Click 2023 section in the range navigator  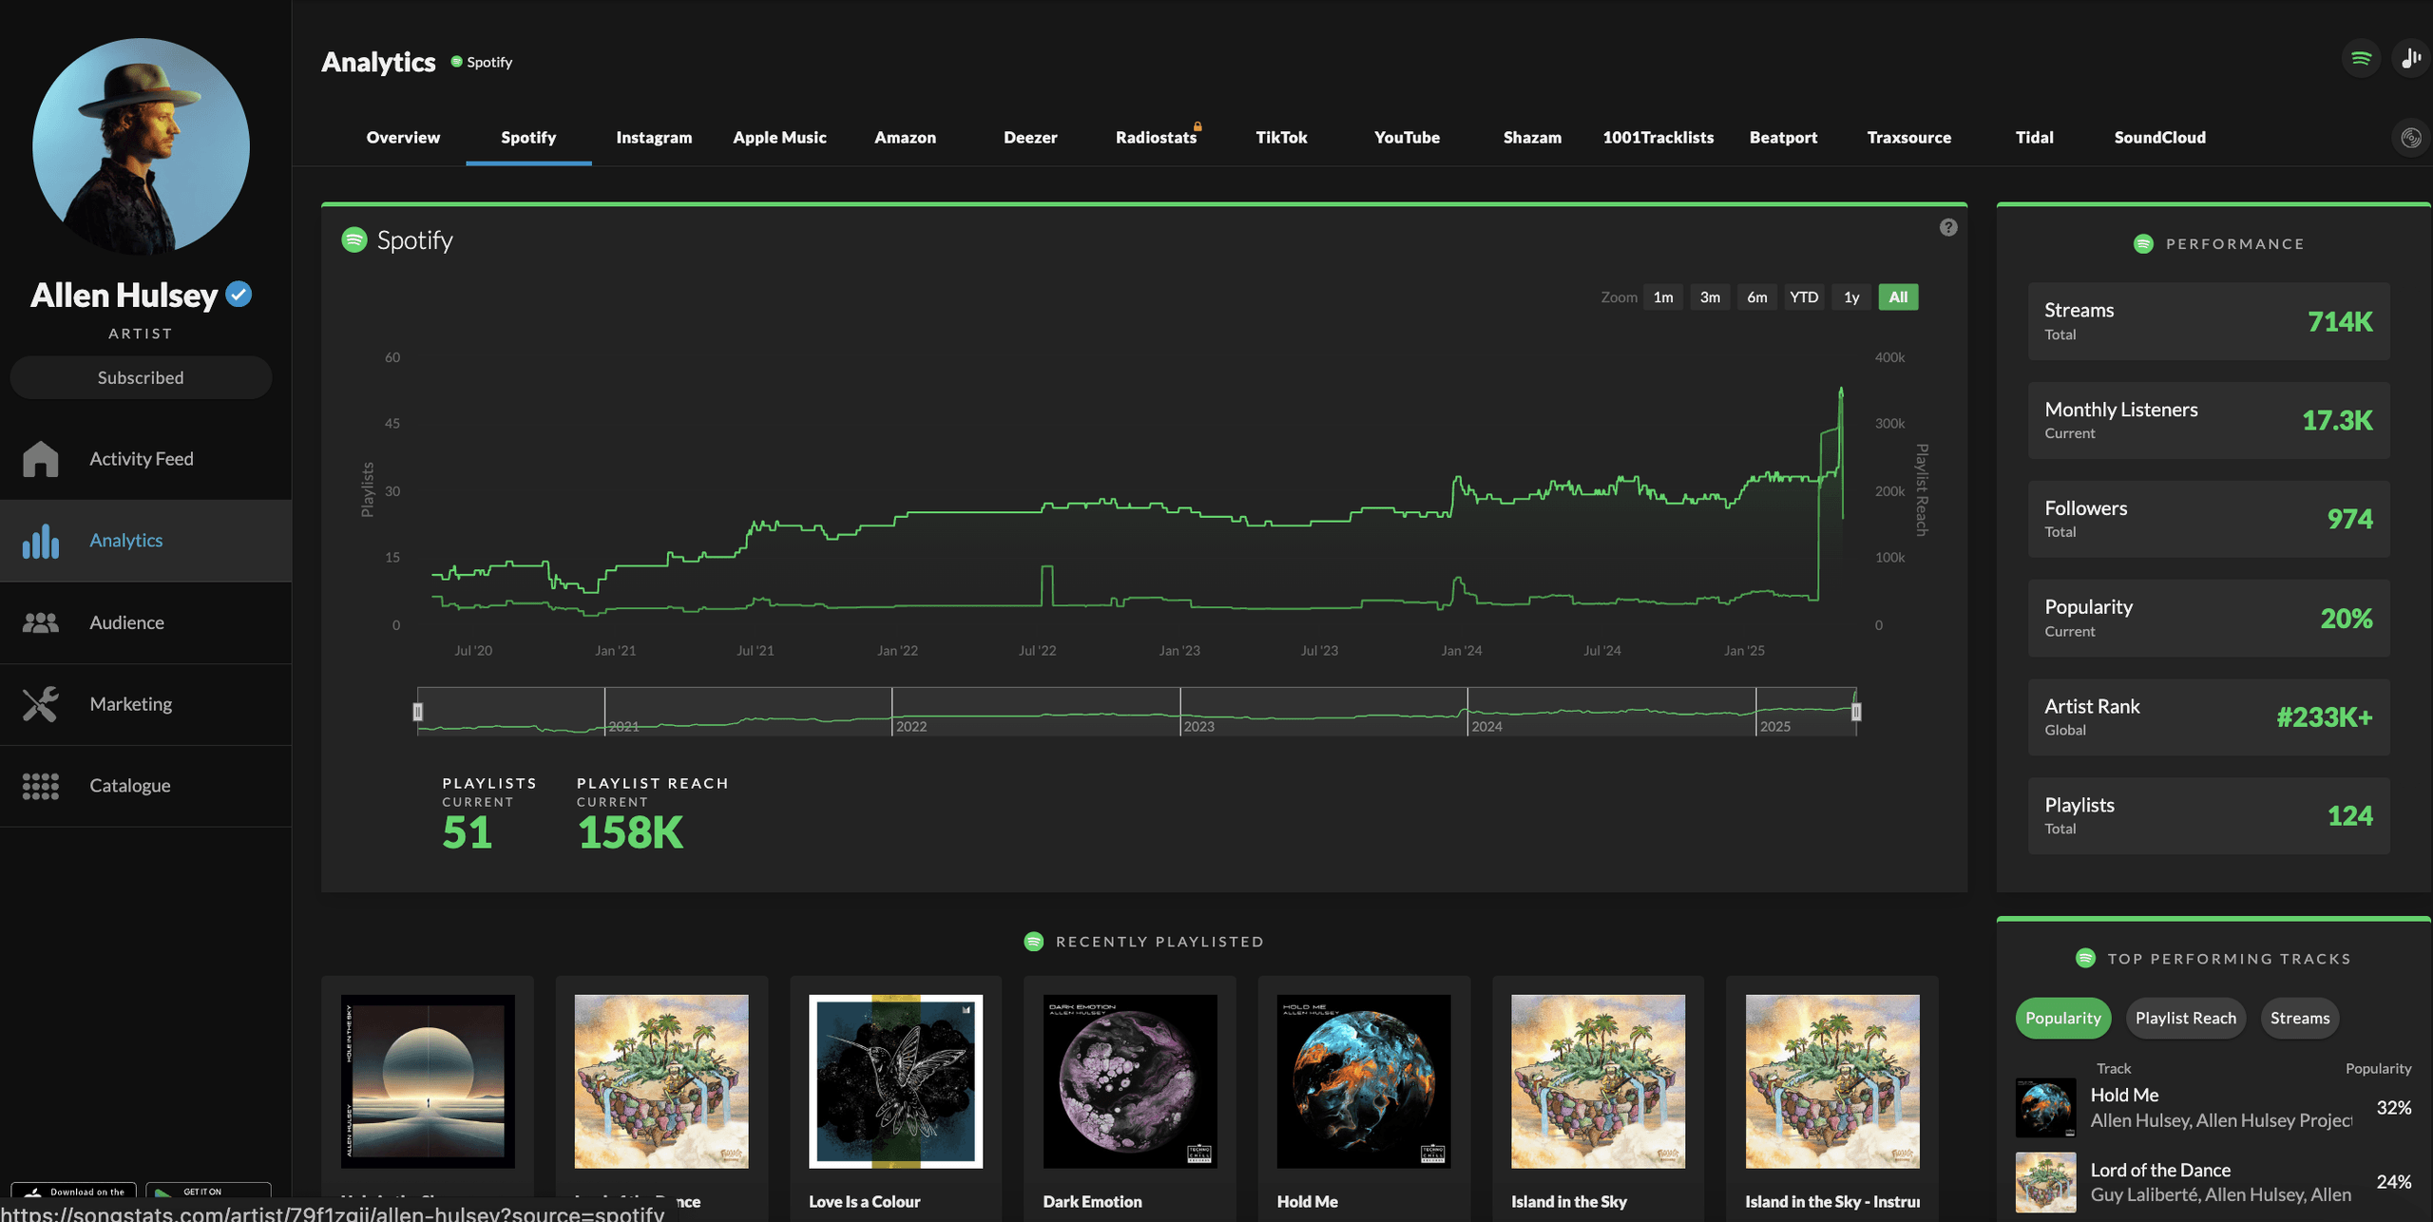click(x=1324, y=712)
